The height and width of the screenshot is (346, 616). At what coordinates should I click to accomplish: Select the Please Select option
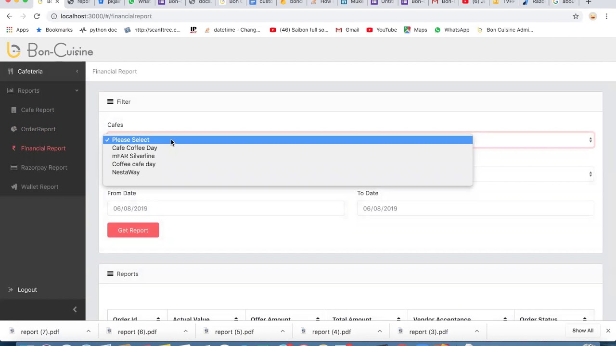[x=288, y=140]
